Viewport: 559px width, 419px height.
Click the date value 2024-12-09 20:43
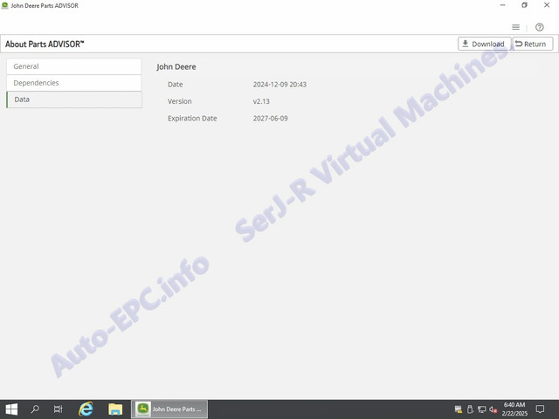(279, 85)
